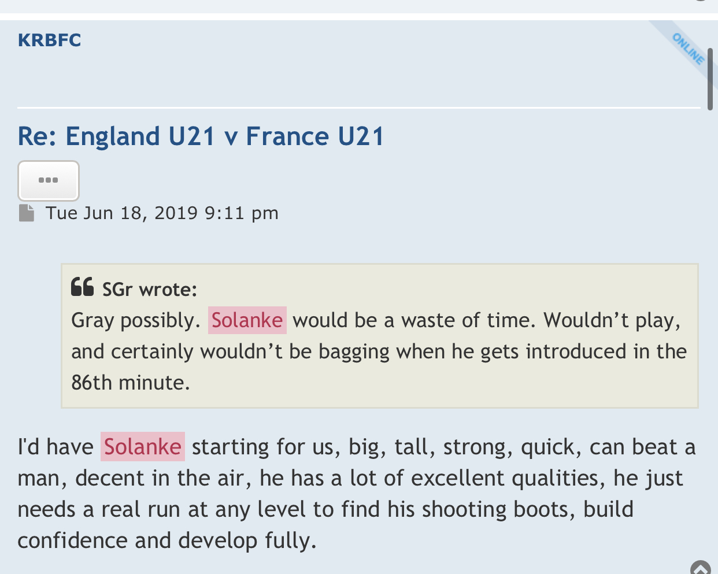The image size is (718, 574).
Task: Open the 'Re: England U21 v France U21' title
Action: [x=201, y=136]
